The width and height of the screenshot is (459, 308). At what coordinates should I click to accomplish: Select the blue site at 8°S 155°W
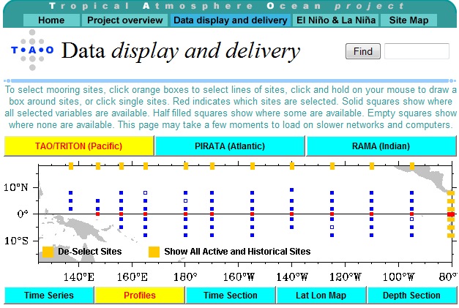pyautogui.click(x=253, y=235)
